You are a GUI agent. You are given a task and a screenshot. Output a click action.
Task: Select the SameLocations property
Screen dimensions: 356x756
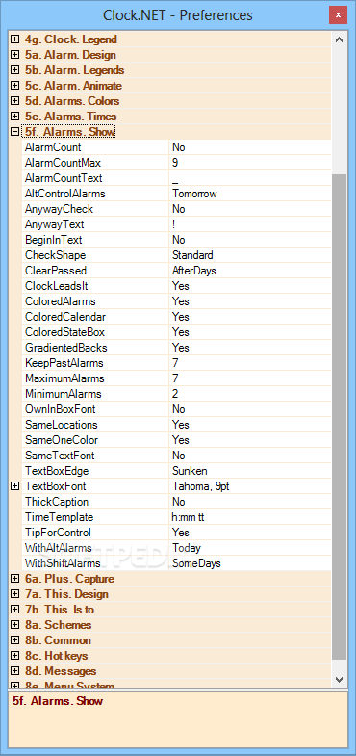(62, 425)
